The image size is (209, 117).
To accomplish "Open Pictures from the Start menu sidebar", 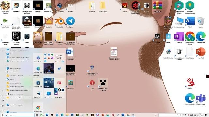I will tap(2, 101).
